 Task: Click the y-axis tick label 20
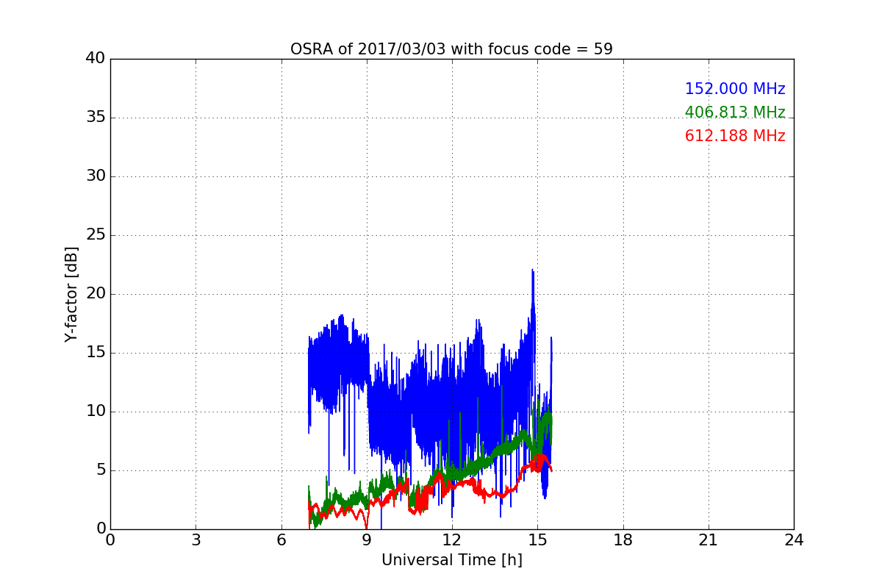coord(96,294)
